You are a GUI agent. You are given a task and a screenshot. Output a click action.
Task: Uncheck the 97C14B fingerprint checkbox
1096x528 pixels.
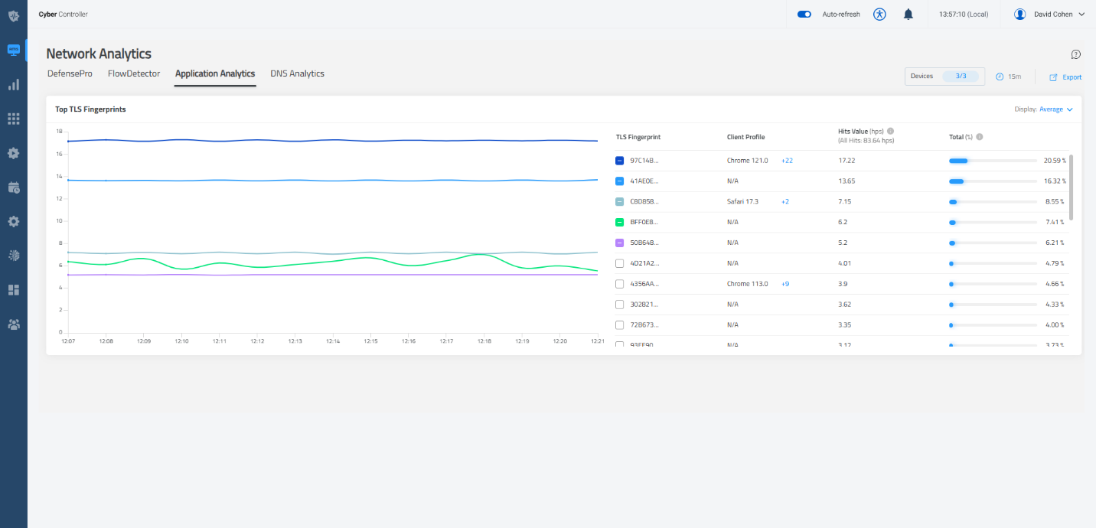[619, 161]
